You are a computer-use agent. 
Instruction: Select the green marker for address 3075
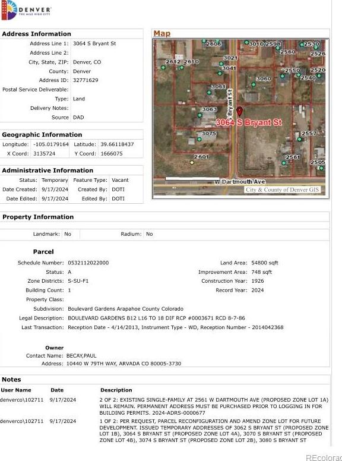point(199,139)
